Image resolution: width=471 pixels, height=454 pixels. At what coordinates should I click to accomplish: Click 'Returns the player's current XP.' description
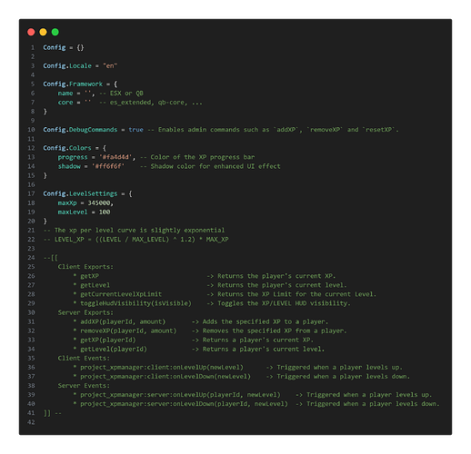276,276
